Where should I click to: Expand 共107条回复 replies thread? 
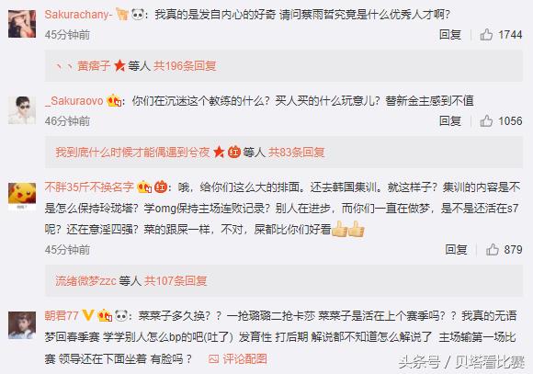(x=176, y=280)
